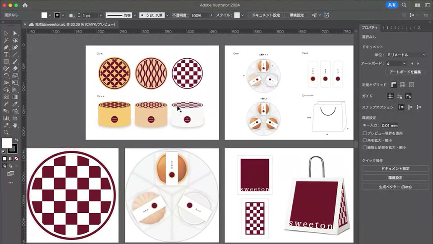Check the 角を拡大・縮小 option
The image size is (433, 244).
tap(364, 140)
